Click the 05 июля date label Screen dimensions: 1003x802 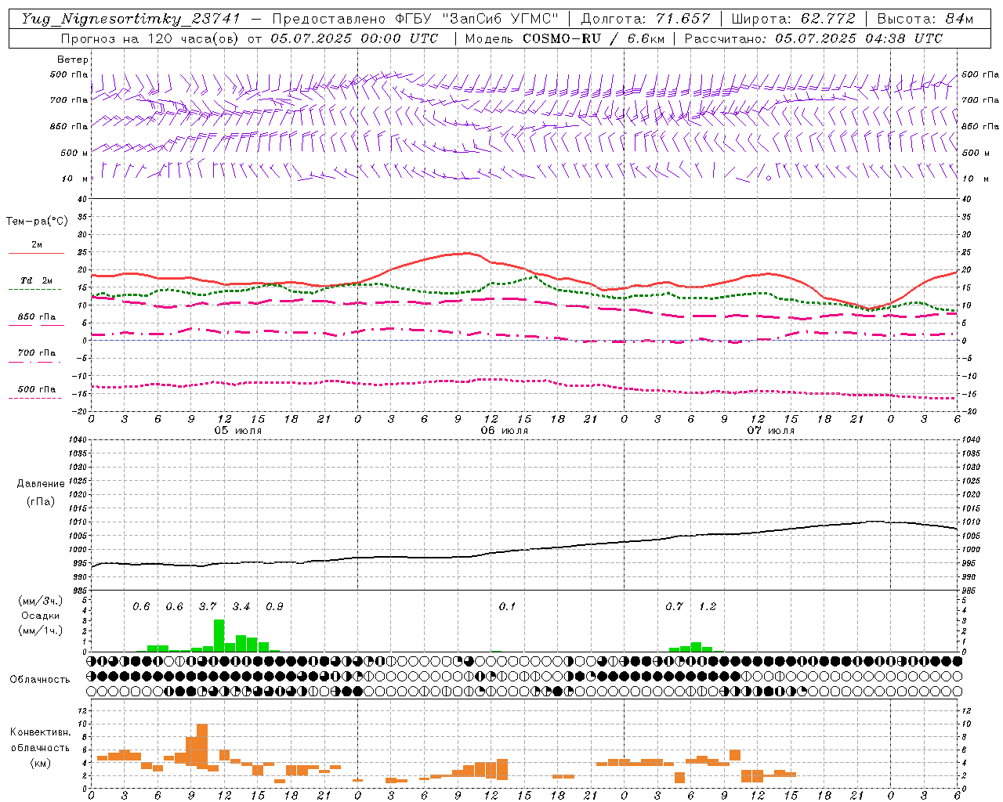point(238,431)
